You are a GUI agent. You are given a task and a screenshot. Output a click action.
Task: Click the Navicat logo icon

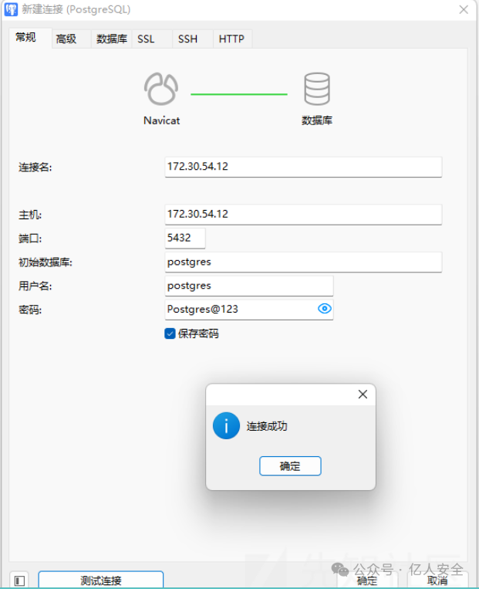[x=161, y=89]
